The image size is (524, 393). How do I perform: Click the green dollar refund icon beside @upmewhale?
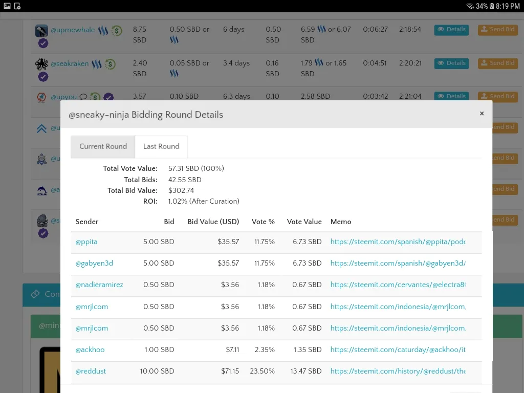[x=117, y=31]
